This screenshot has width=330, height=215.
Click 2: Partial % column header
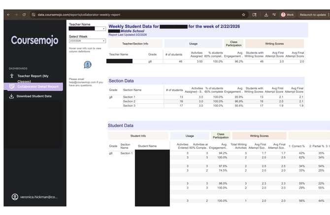(x=317, y=146)
